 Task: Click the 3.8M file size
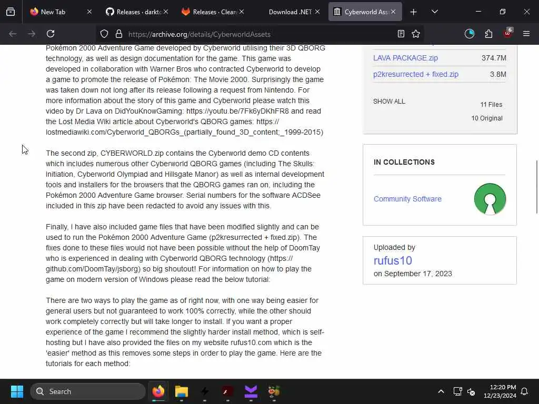coord(498,74)
